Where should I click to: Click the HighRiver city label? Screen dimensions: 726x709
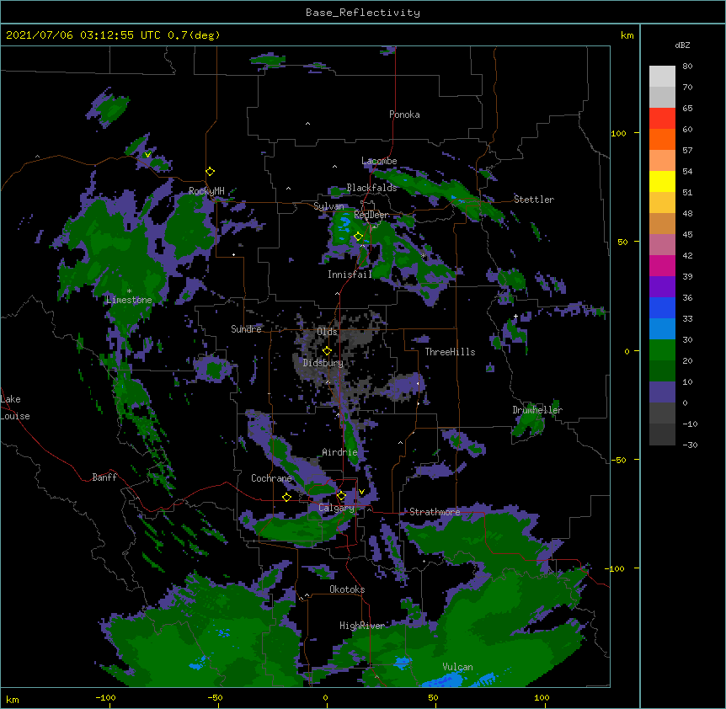[362, 626]
